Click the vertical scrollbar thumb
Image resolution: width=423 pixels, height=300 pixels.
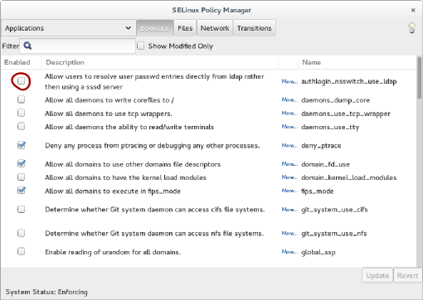[420, 78]
